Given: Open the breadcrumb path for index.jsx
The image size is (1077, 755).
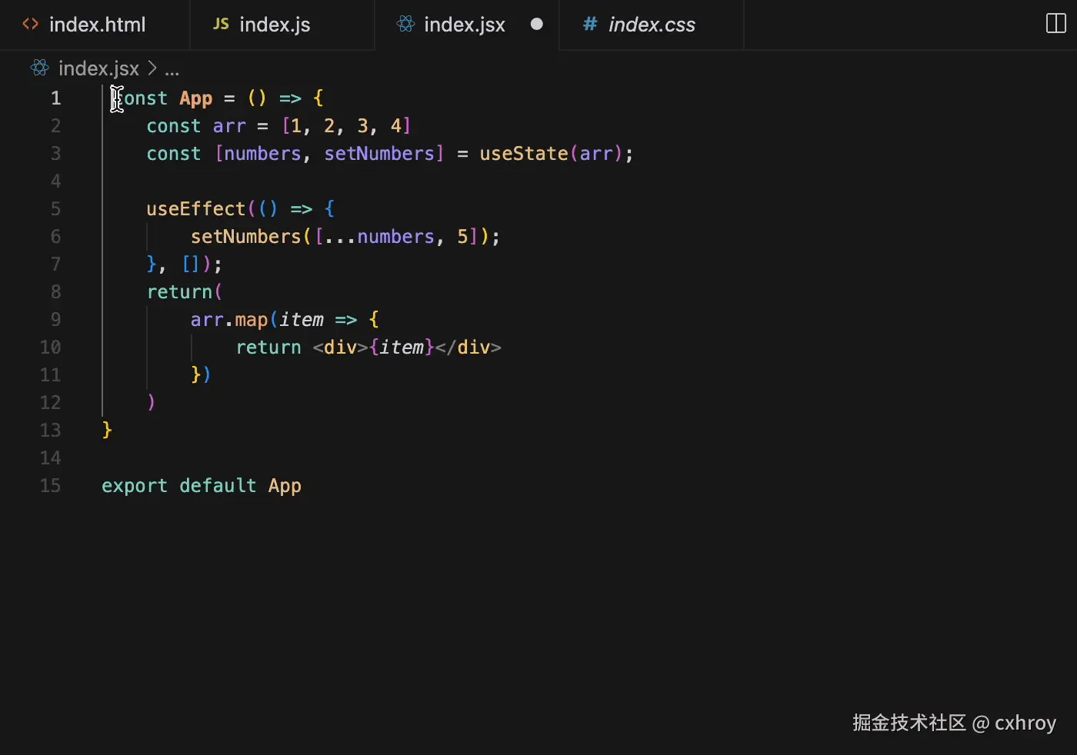Looking at the screenshot, I should tap(98, 68).
